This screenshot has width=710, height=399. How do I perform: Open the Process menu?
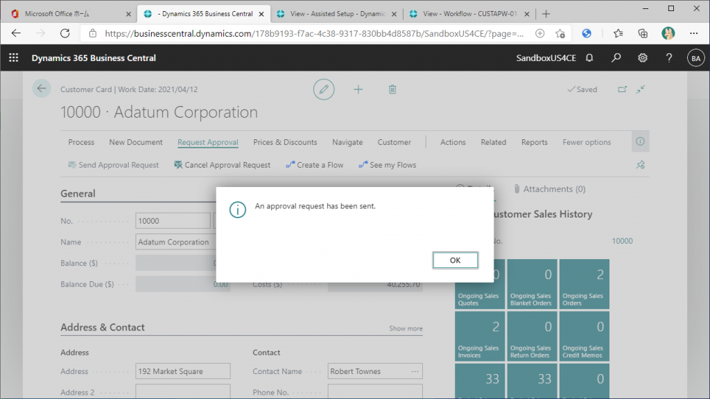click(81, 142)
